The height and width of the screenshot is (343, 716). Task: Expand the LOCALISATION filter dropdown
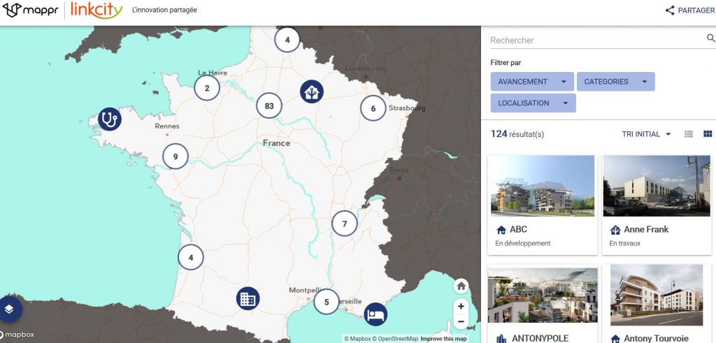pyautogui.click(x=533, y=103)
